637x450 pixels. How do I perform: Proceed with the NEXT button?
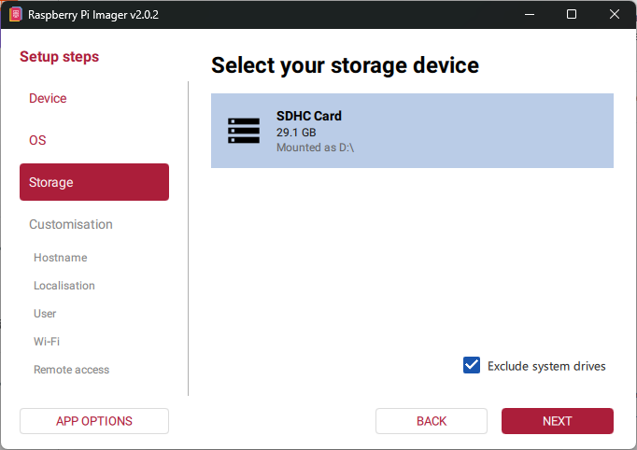[557, 421]
